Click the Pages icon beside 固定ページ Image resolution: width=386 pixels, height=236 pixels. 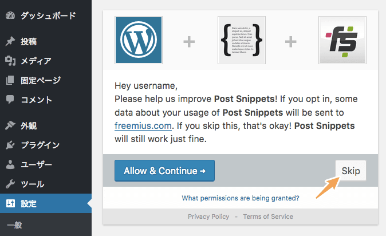10,80
